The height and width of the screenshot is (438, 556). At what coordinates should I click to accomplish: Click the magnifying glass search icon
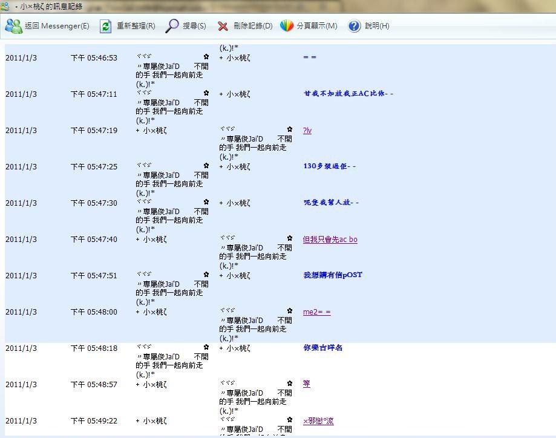[x=172, y=26]
